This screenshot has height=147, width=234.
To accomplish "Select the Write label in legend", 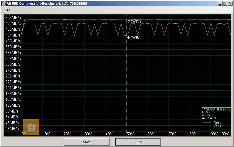I will tap(217, 125).
